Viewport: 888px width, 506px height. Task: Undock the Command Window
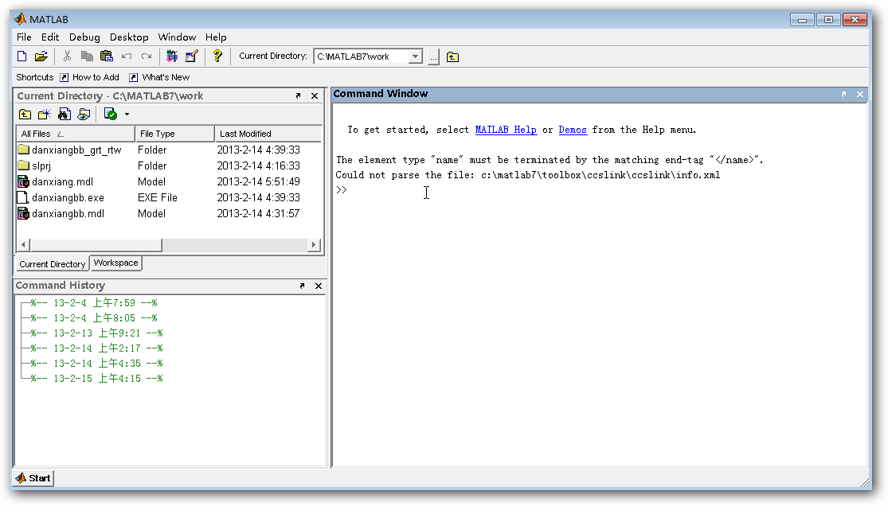[844, 95]
